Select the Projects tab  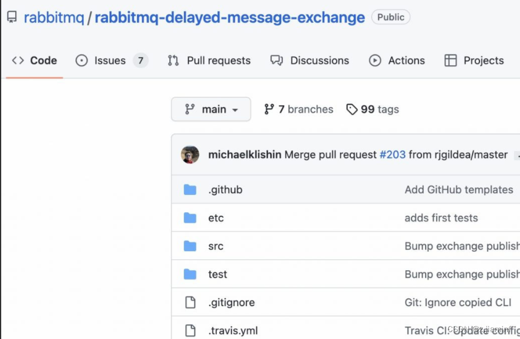point(474,61)
